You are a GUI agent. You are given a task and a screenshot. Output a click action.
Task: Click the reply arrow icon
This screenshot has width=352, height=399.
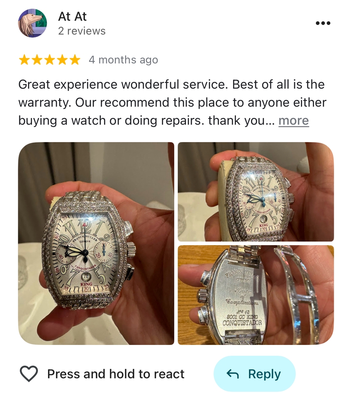click(x=233, y=374)
